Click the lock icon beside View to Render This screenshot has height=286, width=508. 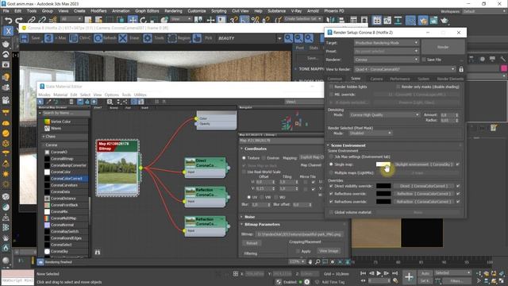461,69
